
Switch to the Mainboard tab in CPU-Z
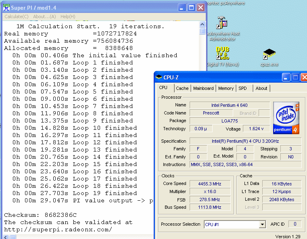[x=203, y=88]
